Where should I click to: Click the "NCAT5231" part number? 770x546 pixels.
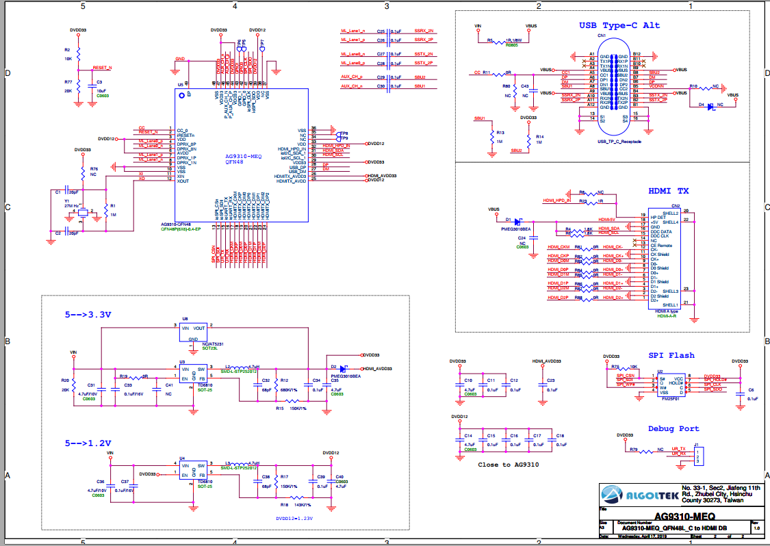click(x=213, y=344)
